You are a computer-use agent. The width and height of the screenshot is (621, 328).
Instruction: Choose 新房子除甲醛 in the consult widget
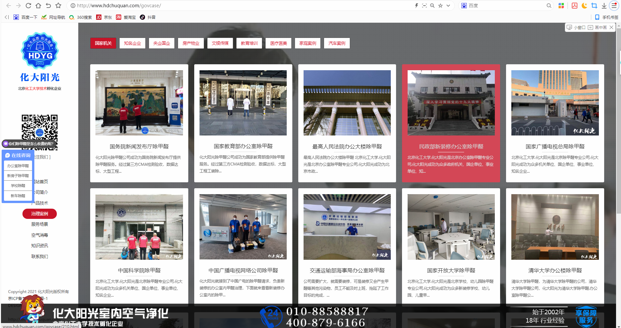pos(18,176)
